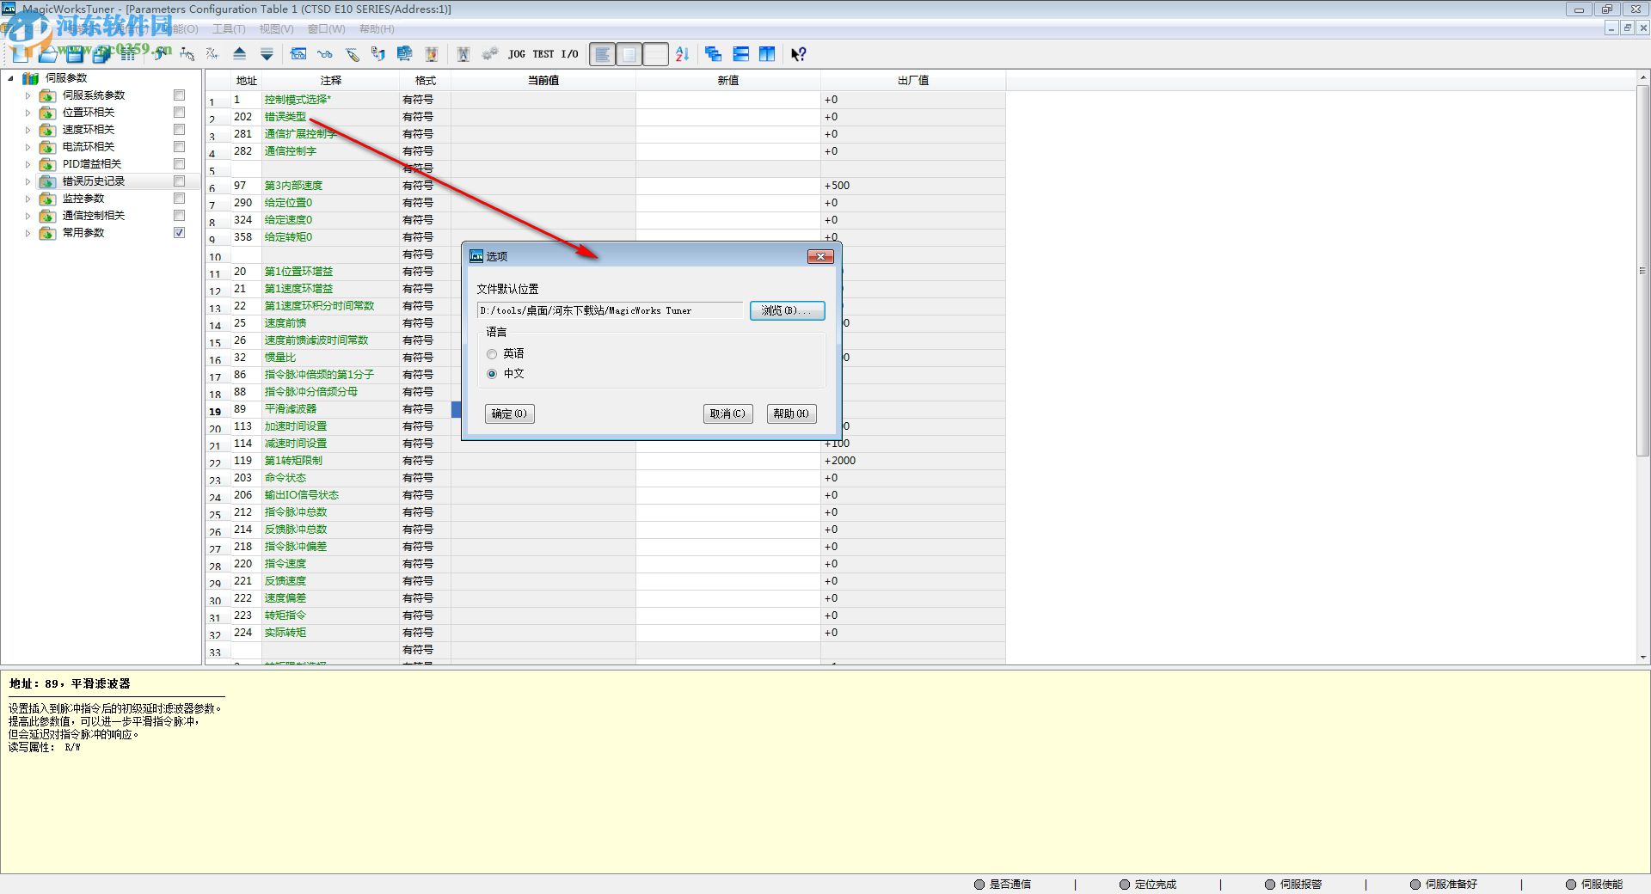Expand the 监控参数 tree node
The image size is (1651, 894).
pyautogui.click(x=28, y=199)
